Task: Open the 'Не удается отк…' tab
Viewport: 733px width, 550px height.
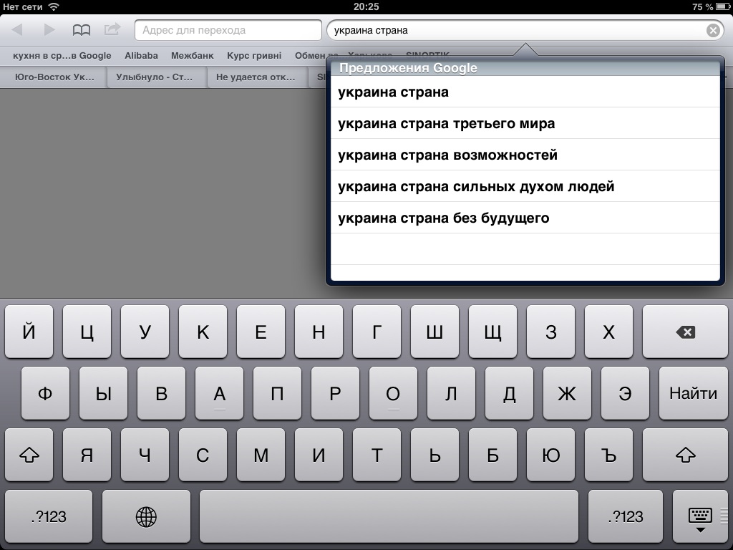Action: (256, 77)
